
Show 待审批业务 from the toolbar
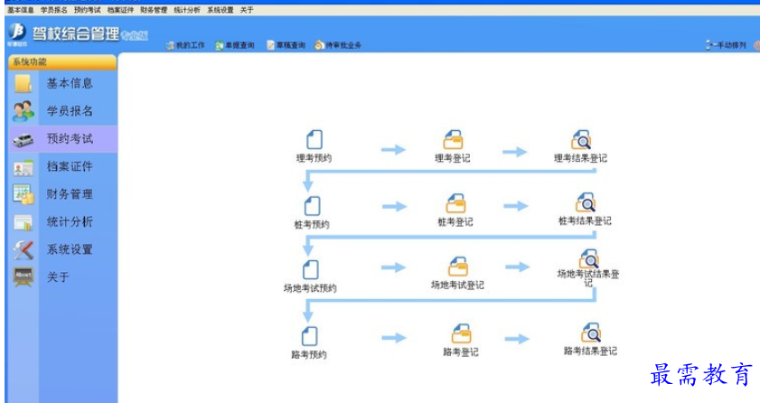tap(338, 45)
